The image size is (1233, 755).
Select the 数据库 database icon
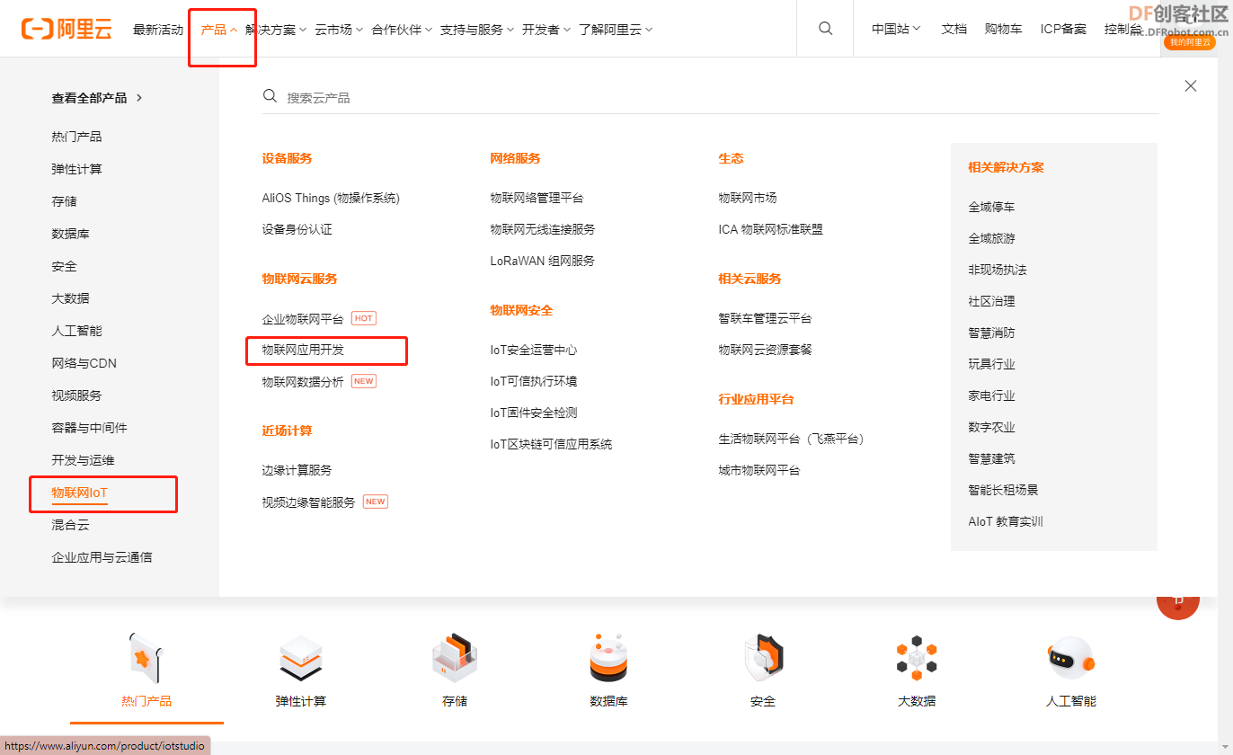[x=608, y=657]
